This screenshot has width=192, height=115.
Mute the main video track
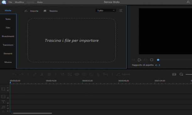point(8,88)
